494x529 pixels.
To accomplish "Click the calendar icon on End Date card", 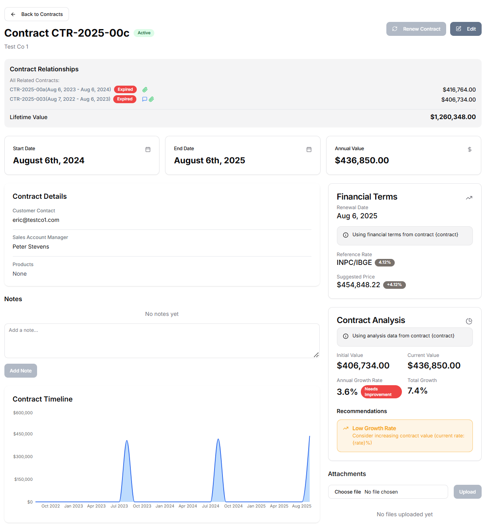I will click(309, 149).
